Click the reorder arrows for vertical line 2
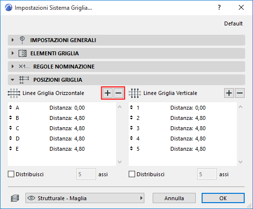Viewport: 253px width, 209px height. pyautogui.click(x=132, y=117)
